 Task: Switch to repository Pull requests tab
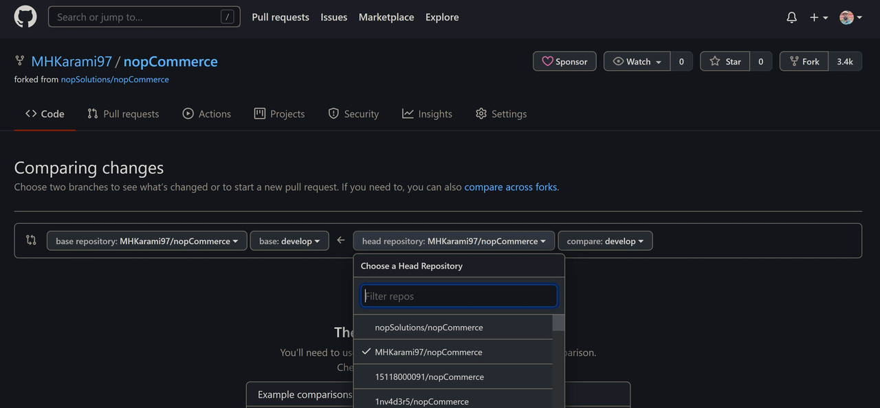[x=123, y=114]
